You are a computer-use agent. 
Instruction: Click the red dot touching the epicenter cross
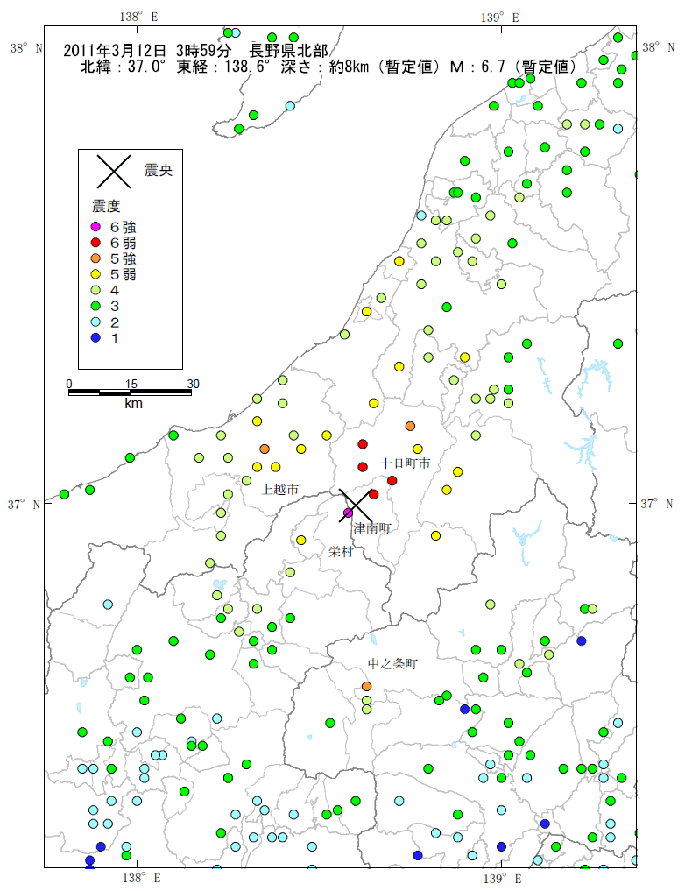(x=374, y=494)
